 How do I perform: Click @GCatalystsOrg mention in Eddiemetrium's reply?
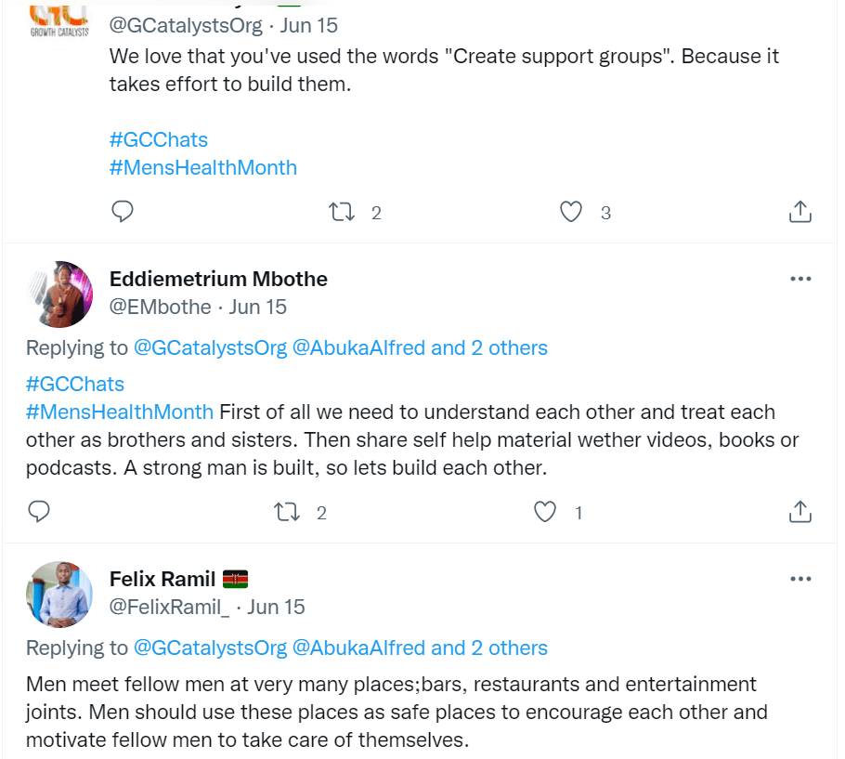click(x=210, y=347)
